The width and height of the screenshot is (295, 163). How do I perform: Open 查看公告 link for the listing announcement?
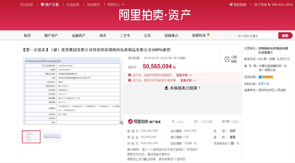click(264, 84)
